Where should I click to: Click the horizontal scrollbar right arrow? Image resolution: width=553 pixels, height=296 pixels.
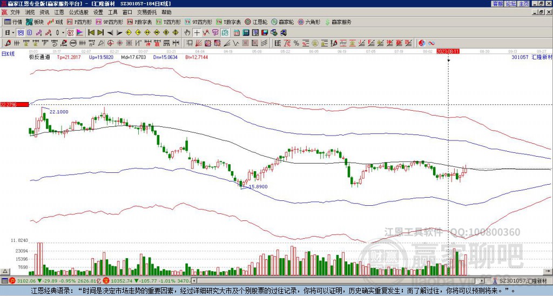click(482, 281)
